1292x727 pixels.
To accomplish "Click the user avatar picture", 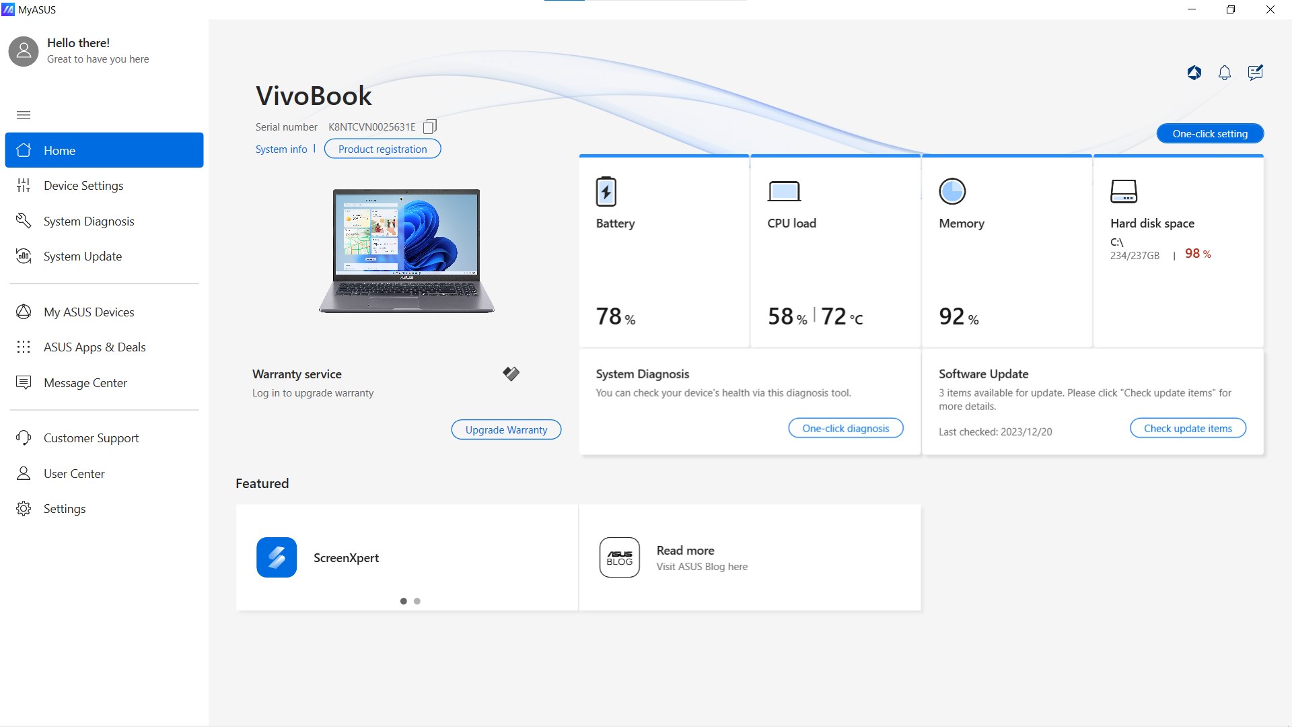I will pos(23,51).
